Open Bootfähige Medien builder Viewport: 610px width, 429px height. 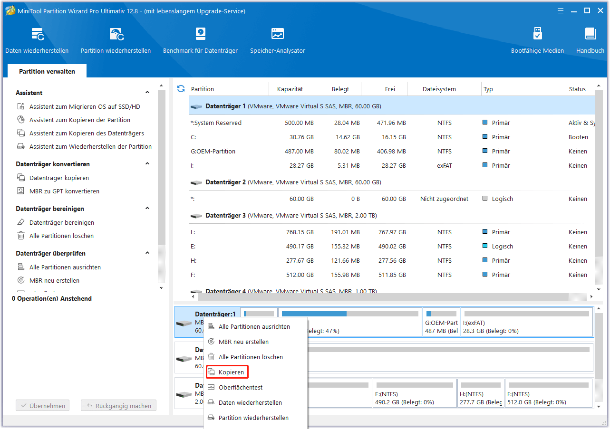tap(537, 34)
